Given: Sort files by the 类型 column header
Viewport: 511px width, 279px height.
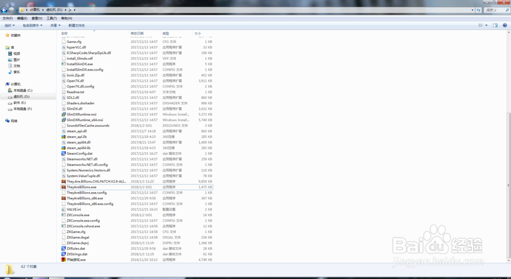Looking at the screenshot, I should pyautogui.click(x=176, y=33).
